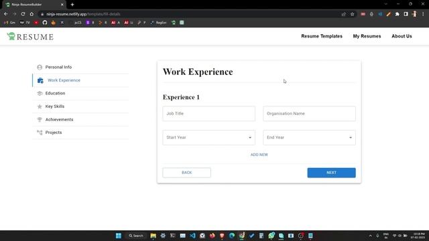Bookmark this page with the star
429x241 pixels.
click(x=353, y=14)
